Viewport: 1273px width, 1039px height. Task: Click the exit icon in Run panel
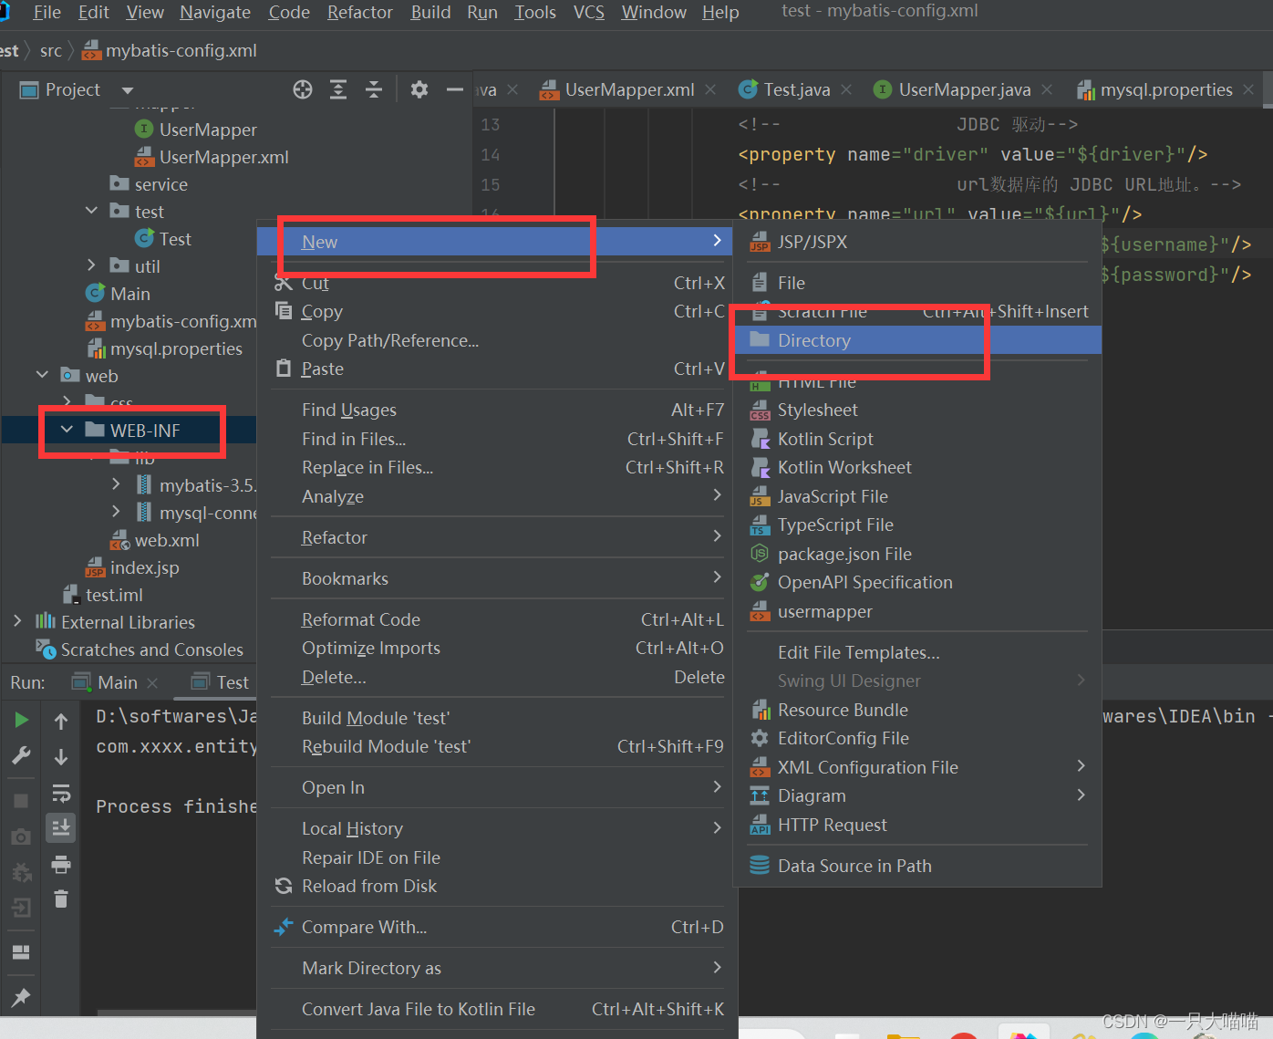pos(21,908)
